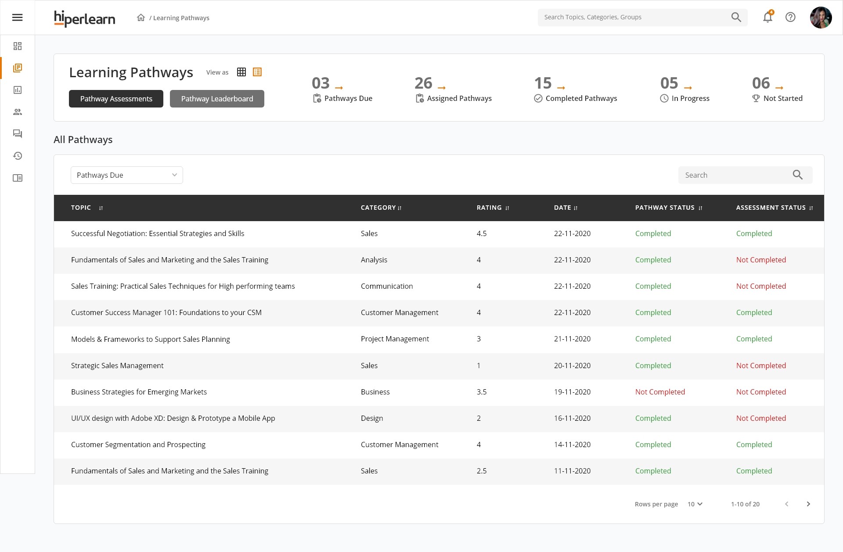This screenshot has height=552, width=843.
Task: Click the Pathway Assessments button
Action: tap(116, 99)
